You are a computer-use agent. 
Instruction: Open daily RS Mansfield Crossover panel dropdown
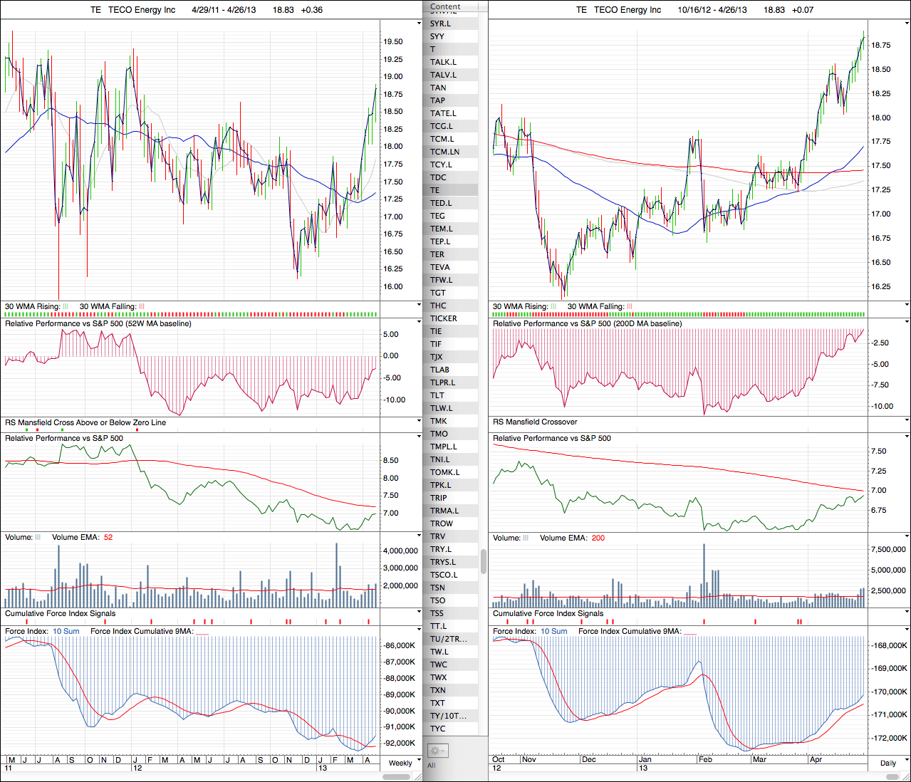[907, 421]
